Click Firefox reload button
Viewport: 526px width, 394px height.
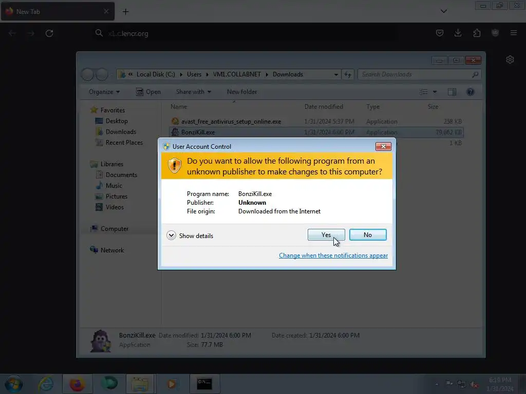coord(49,33)
